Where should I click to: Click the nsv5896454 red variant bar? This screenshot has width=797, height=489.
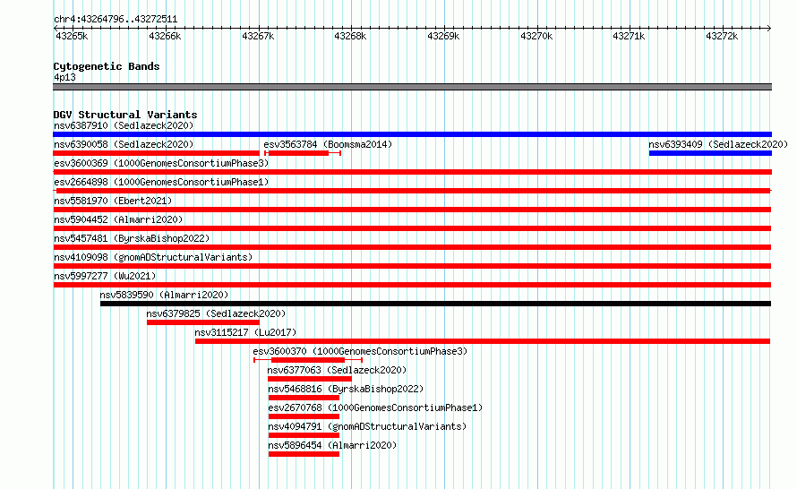[304, 454]
